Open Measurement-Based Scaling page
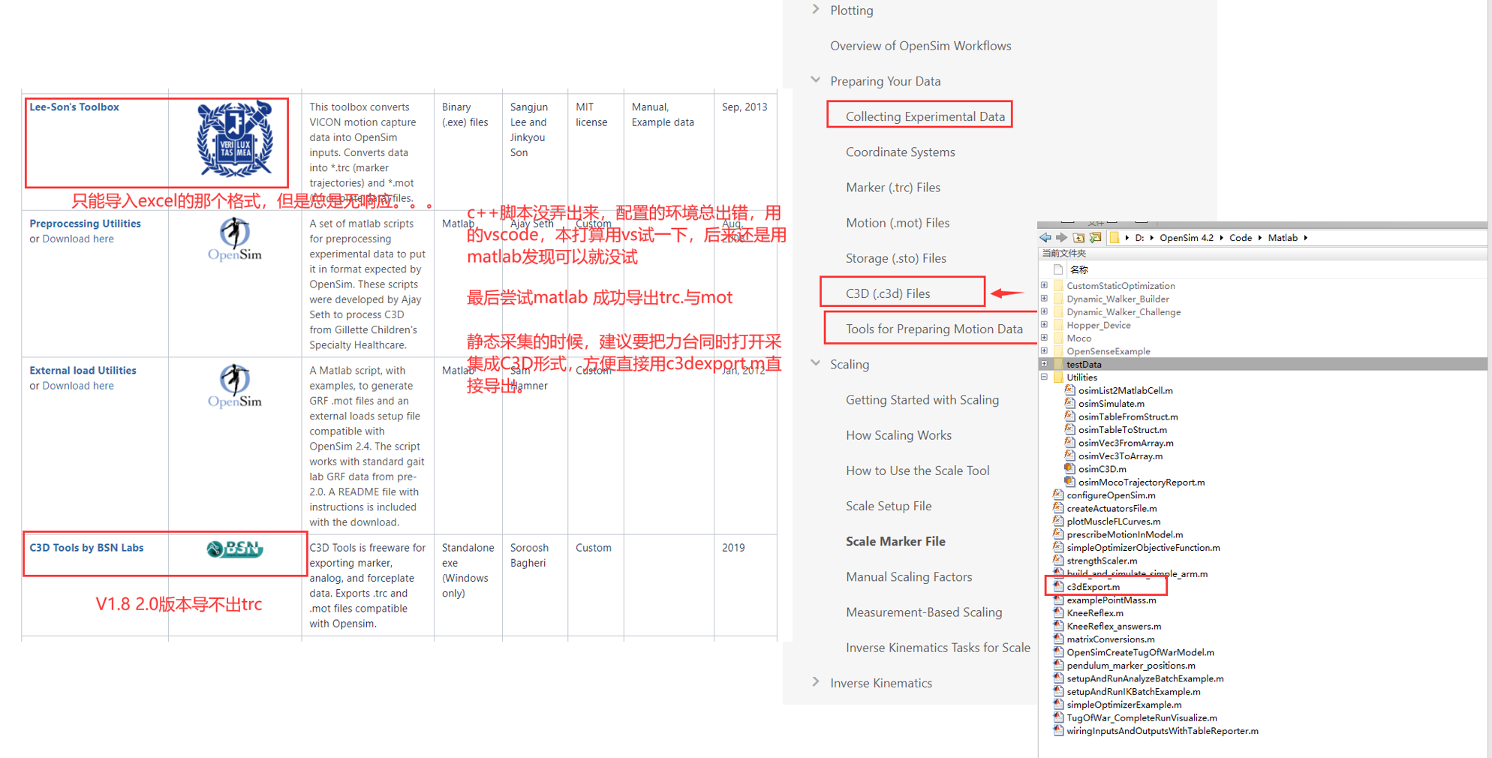 (x=923, y=612)
